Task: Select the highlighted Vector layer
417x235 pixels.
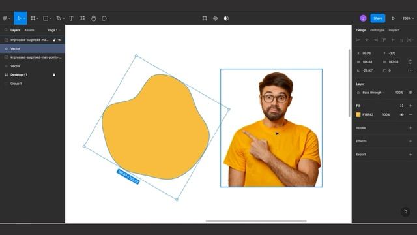Action: click(x=33, y=48)
